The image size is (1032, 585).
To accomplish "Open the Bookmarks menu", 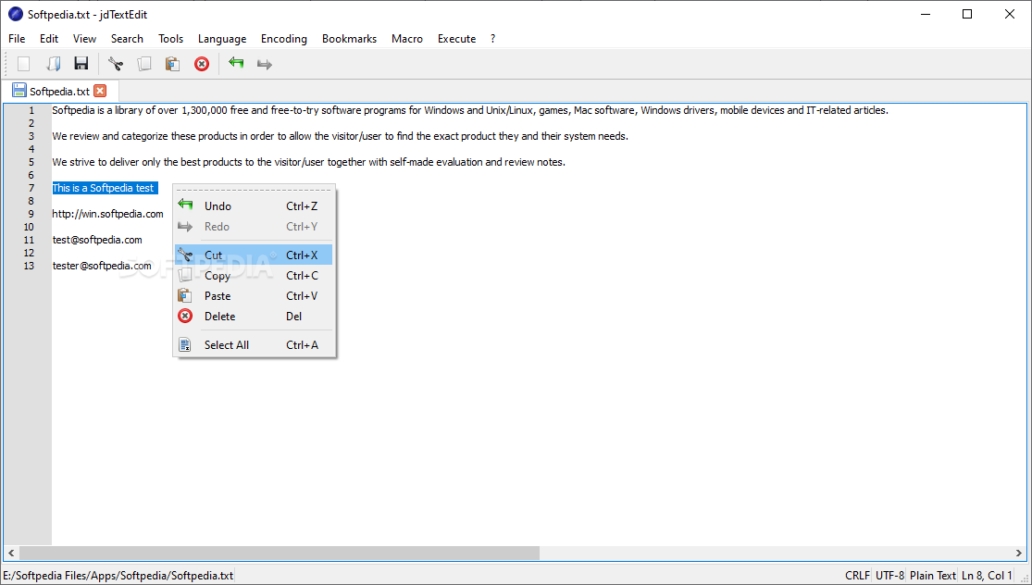I will (x=349, y=39).
